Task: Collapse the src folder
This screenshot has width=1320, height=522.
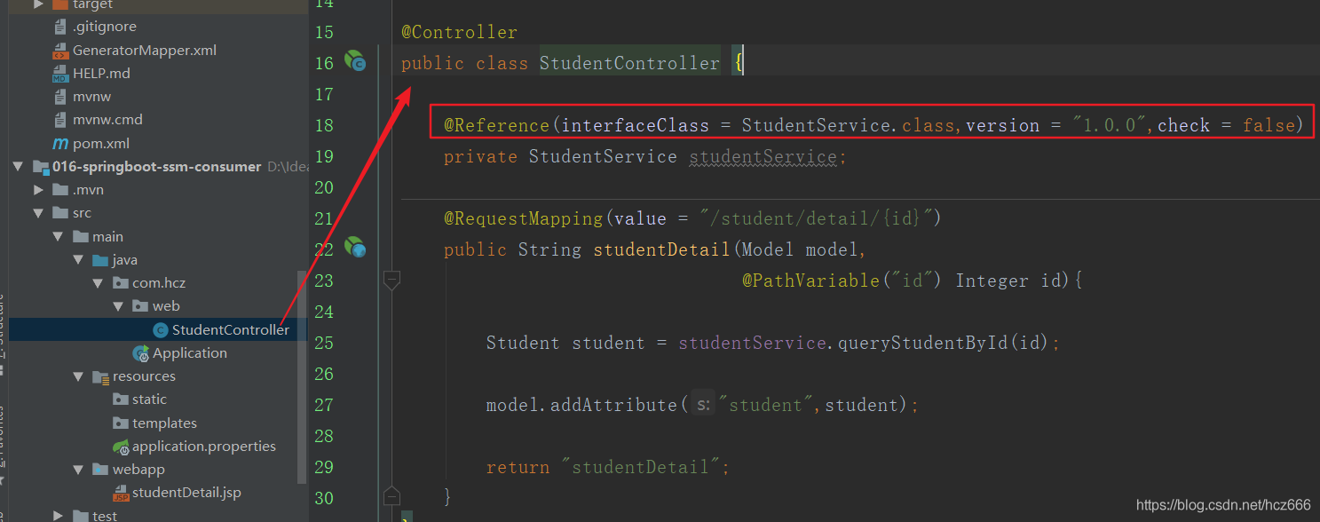Action: (38, 213)
